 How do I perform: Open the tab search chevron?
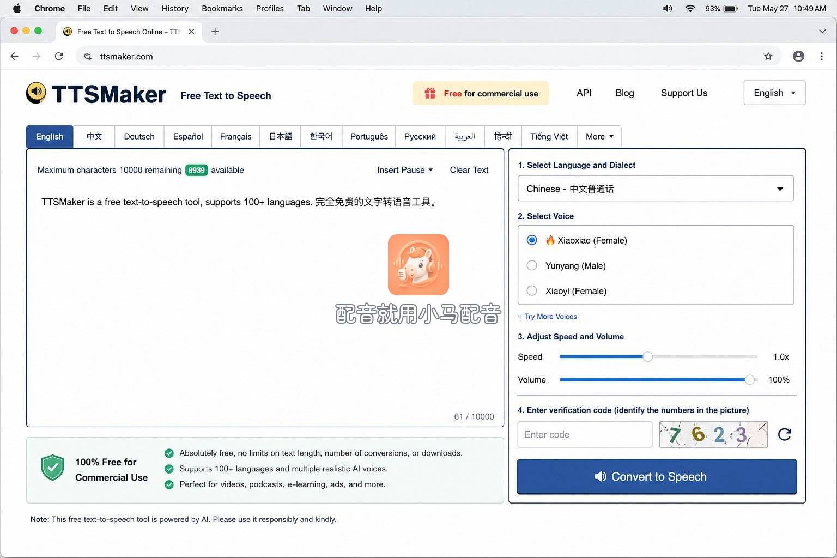[x=822, y=32]
